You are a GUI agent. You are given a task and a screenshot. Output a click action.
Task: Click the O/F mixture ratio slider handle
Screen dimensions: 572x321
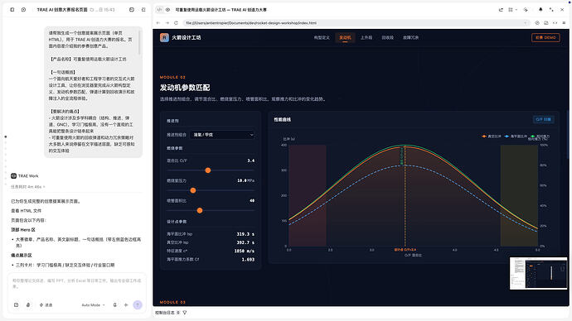[208, 170]
